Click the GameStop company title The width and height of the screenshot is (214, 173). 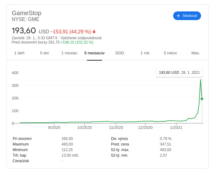point(27,13)
